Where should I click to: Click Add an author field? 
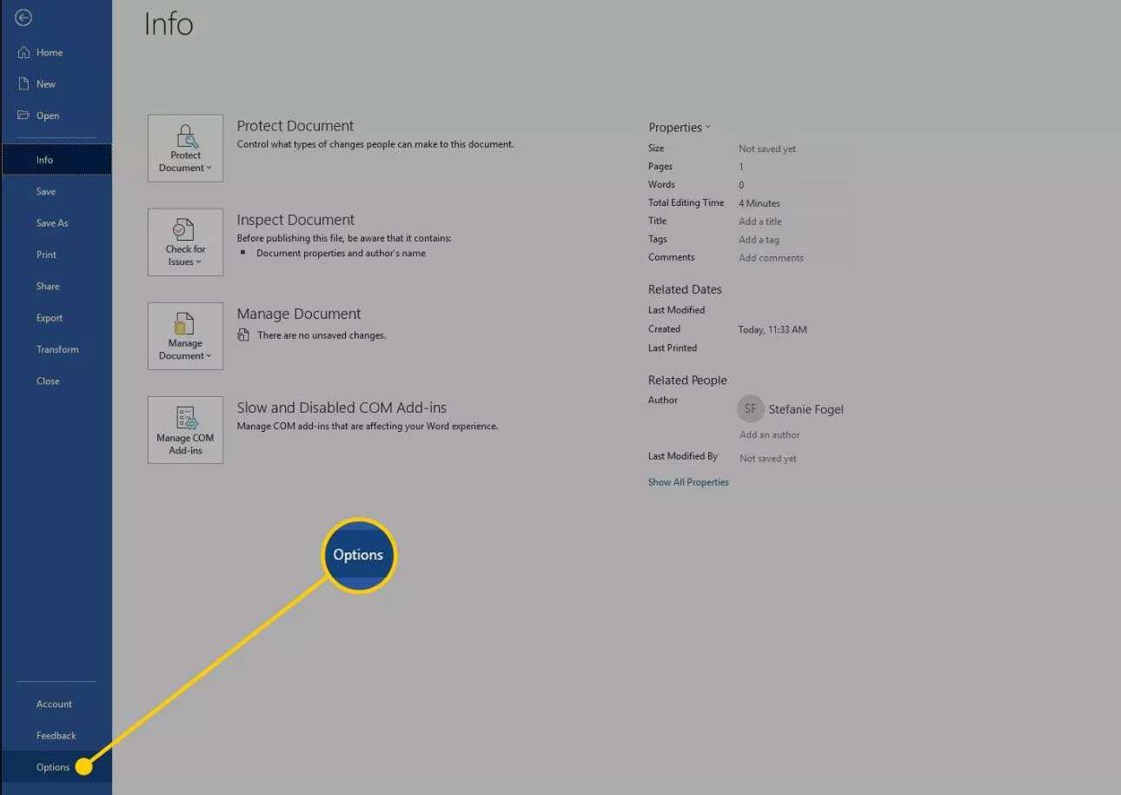tap(769, 434)
